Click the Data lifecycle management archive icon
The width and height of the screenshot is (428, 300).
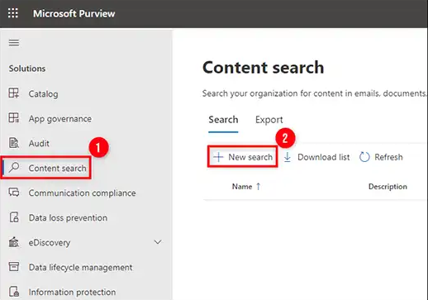pos(14,266)
